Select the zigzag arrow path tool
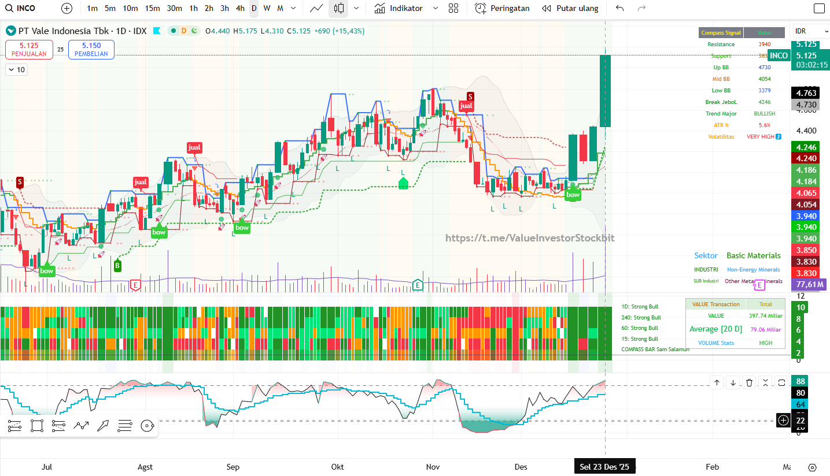830x476 pixels. [x=81, y=426]
